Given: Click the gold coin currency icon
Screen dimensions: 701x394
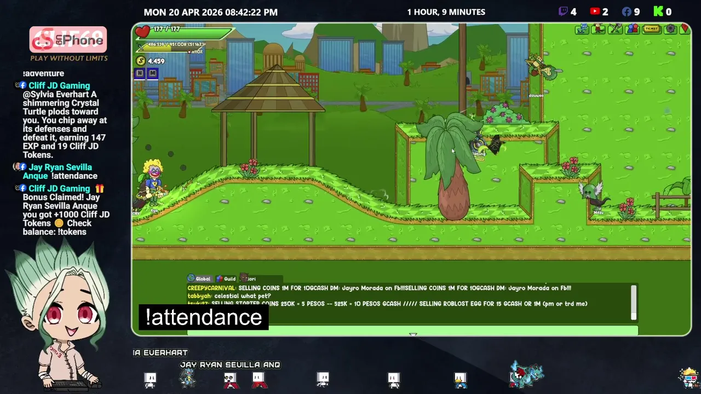Looking at the screenshot, I should [x=141, y=61].
